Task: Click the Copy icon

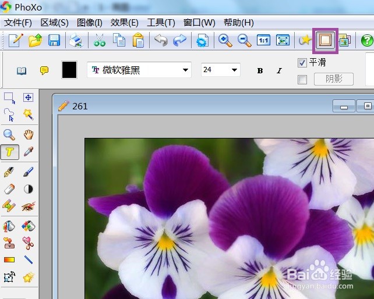Action: coord(119,40)
